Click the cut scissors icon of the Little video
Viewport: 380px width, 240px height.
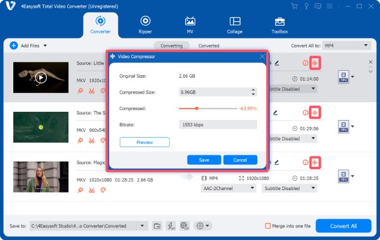(x=92, y=91)
